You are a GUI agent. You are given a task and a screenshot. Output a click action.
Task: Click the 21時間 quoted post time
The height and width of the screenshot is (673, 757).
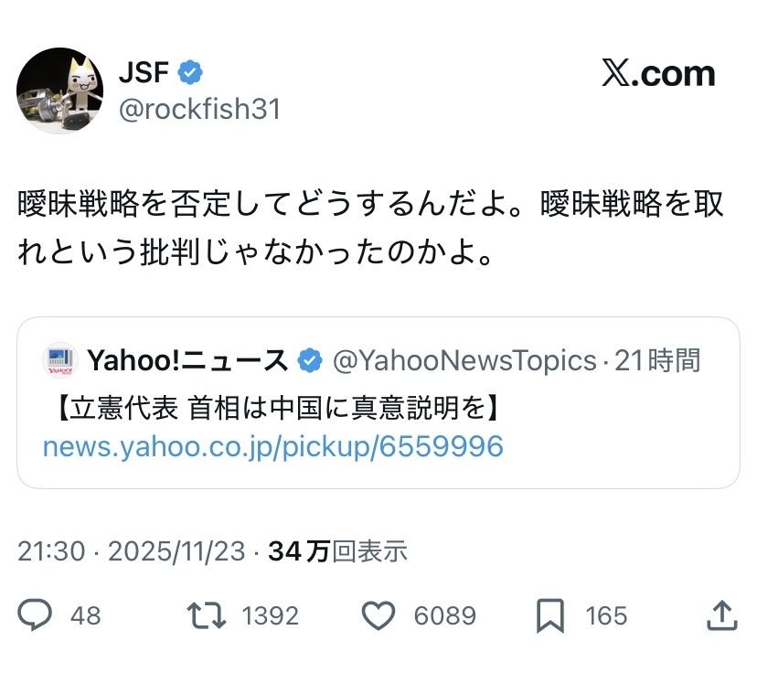click(x=657, y=361)
